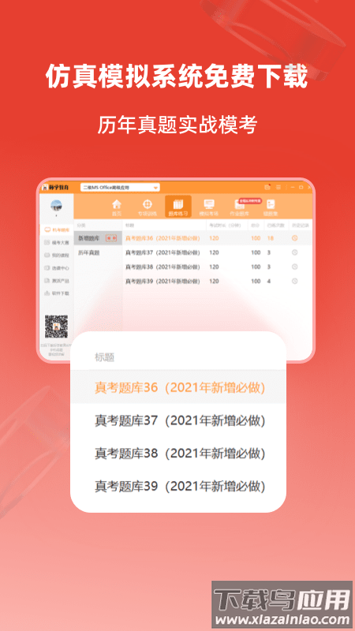This screenshot has height=631, width=355.
Task: Open 真考题库36 row in the table
Action: tap(218, 238)
